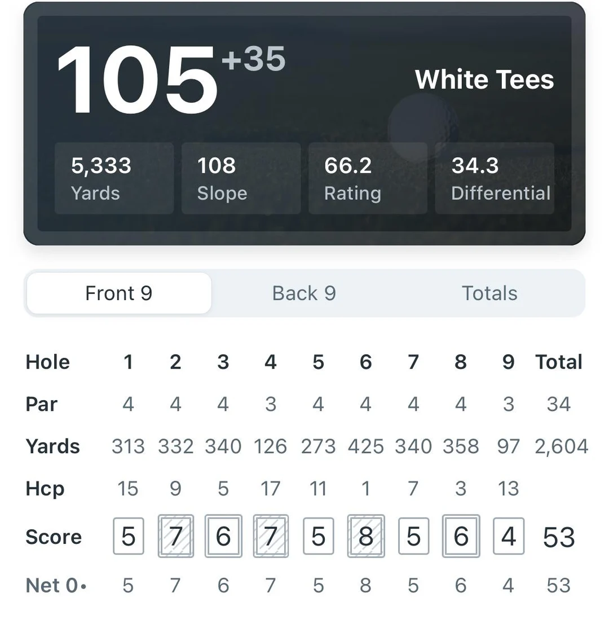Image resolution: width=609 pixels, height=619 pixels.
Task: Select the hole 8 score box
Action: 461,537
